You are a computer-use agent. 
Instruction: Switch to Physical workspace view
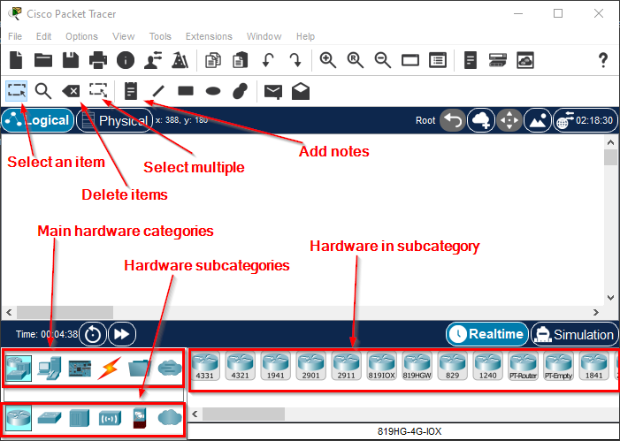(114, 120)
